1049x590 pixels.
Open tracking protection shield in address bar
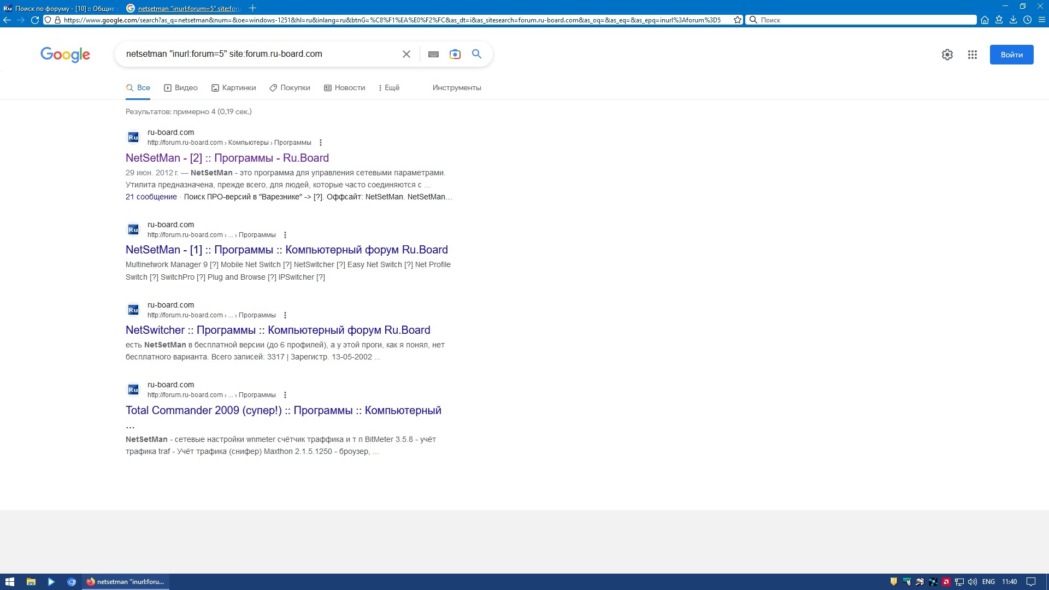click(48, 20)
